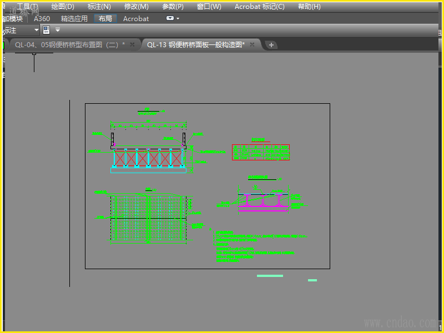Switch to the A360 ribbon tab
Screen dimensions: 444x333
(x=42, y=18)
